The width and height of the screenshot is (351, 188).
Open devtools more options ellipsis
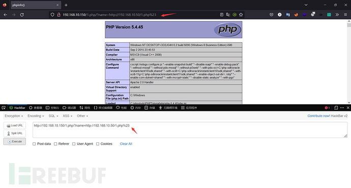pyautogui.click(x=342, y=108)
